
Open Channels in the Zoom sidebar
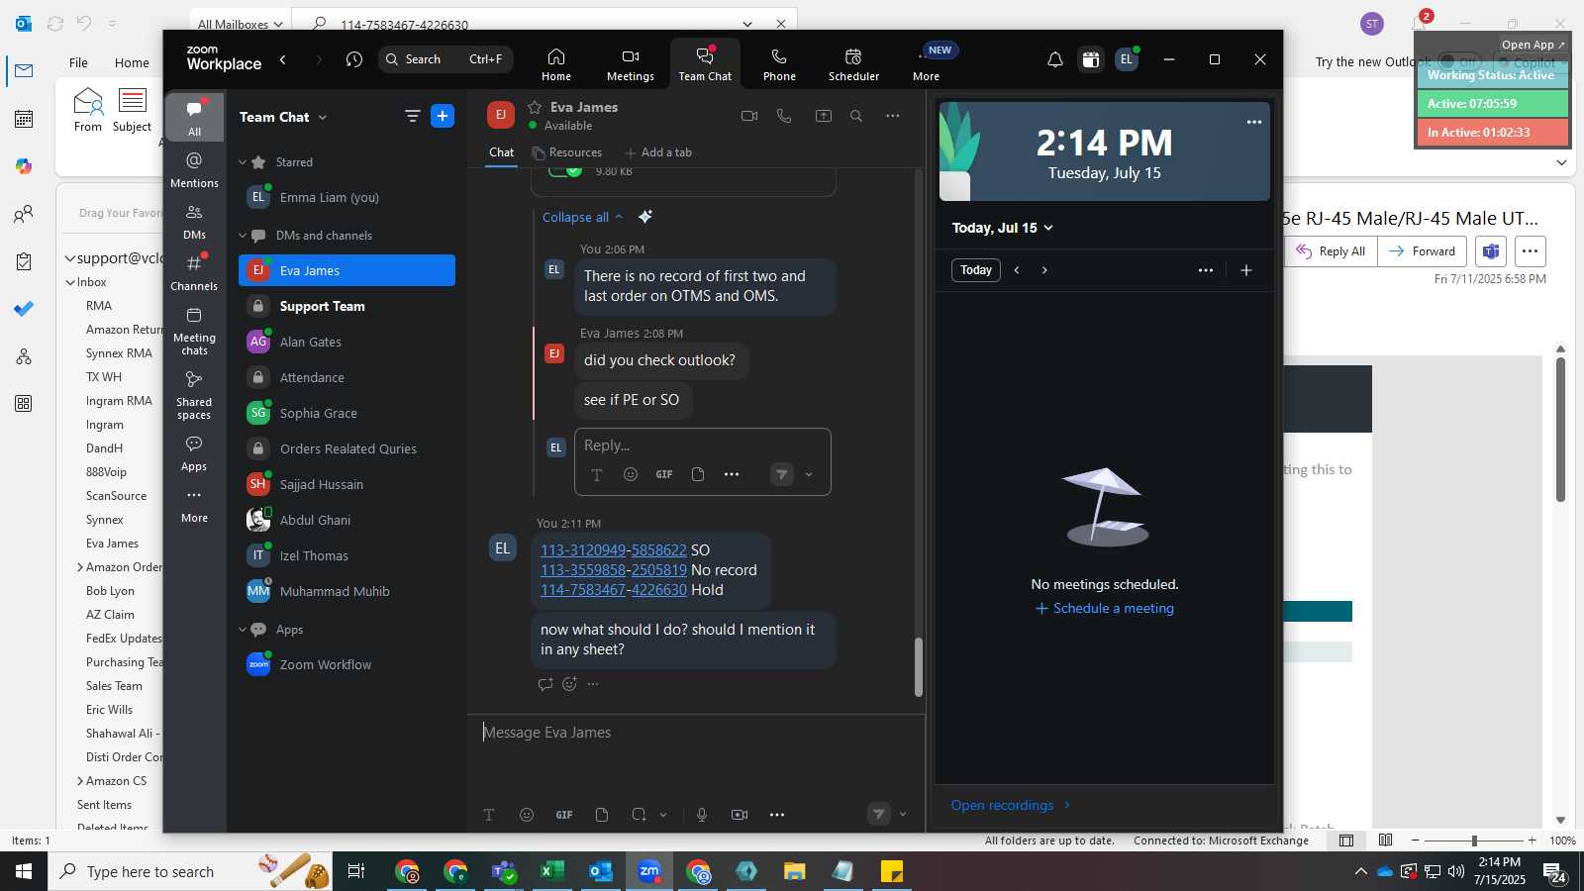[x=194, y=273]
